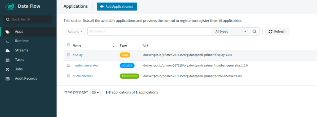317x117 pixels.
Task: Click the plus icon on Add Application(s)
Action: 102,7
